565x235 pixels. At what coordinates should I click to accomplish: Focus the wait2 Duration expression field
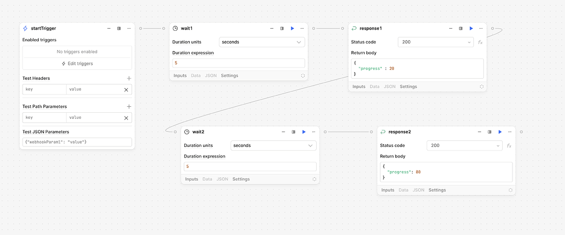pyautogui.click(x=250, y=167)
